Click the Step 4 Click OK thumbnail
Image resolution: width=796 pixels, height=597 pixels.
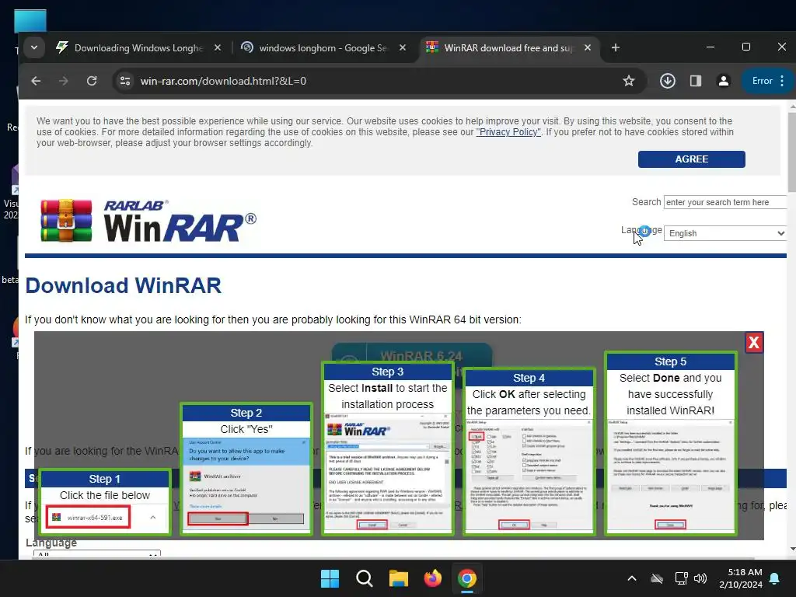pyautogui.click(x=529, y=452)
